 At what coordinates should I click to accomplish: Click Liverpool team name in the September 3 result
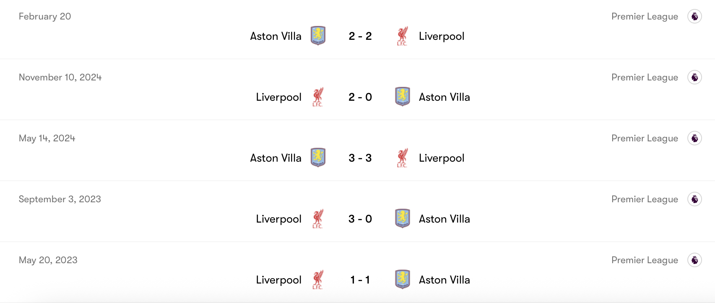[x=278, y=219]
